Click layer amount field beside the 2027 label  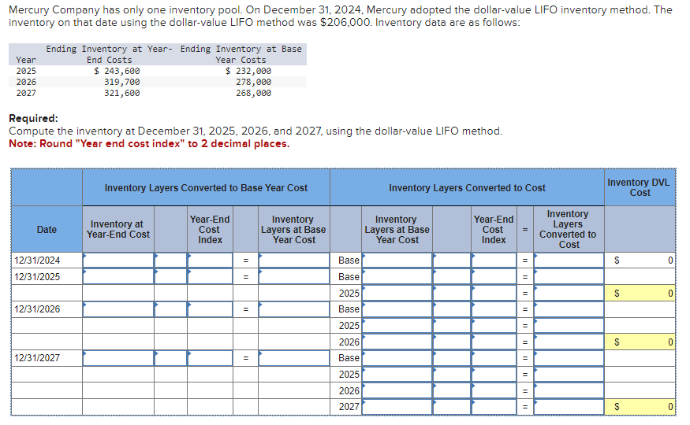click(x=397, y=407)
